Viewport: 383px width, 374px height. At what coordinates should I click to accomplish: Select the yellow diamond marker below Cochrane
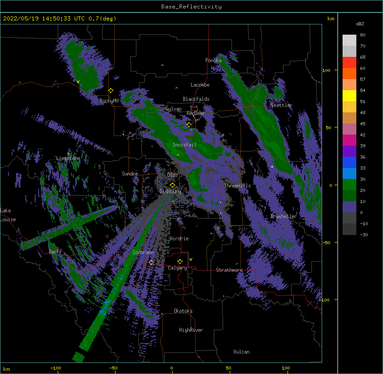click(x=151, y=263)
